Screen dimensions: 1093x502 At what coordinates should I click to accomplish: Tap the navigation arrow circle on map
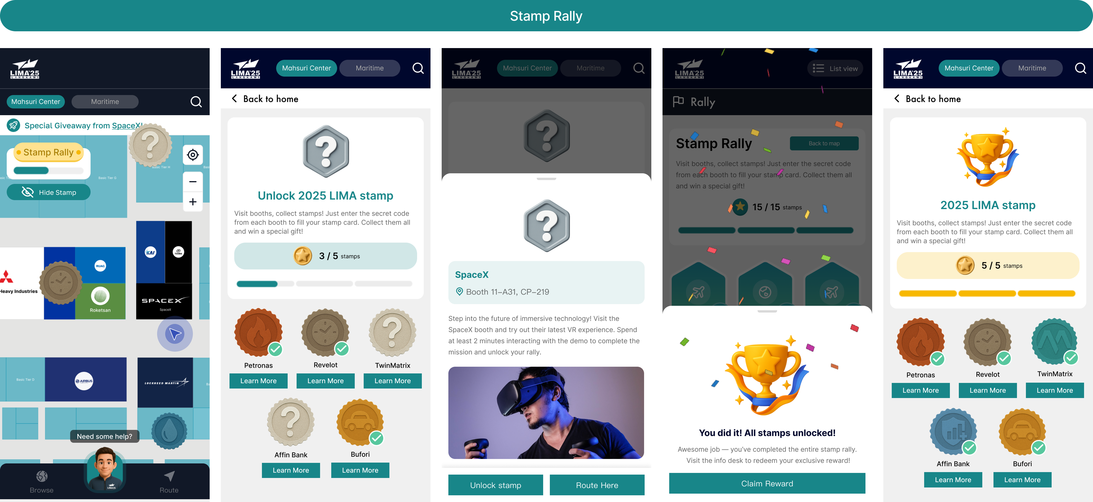pos(175,334)
